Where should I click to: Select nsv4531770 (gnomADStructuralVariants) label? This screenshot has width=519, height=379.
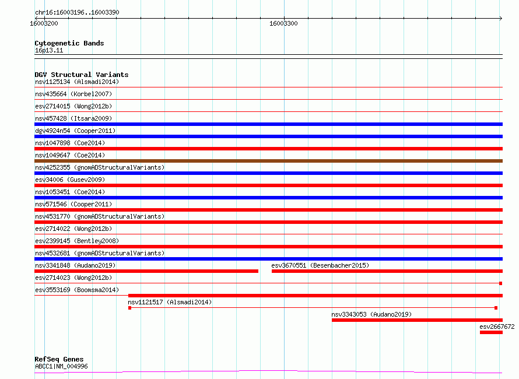coord(100,216)
